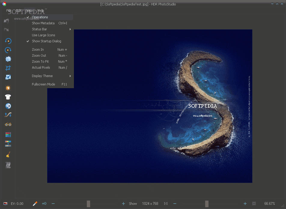Click the gradient download color tool
The image size is (286, 209).
point(8,143)
